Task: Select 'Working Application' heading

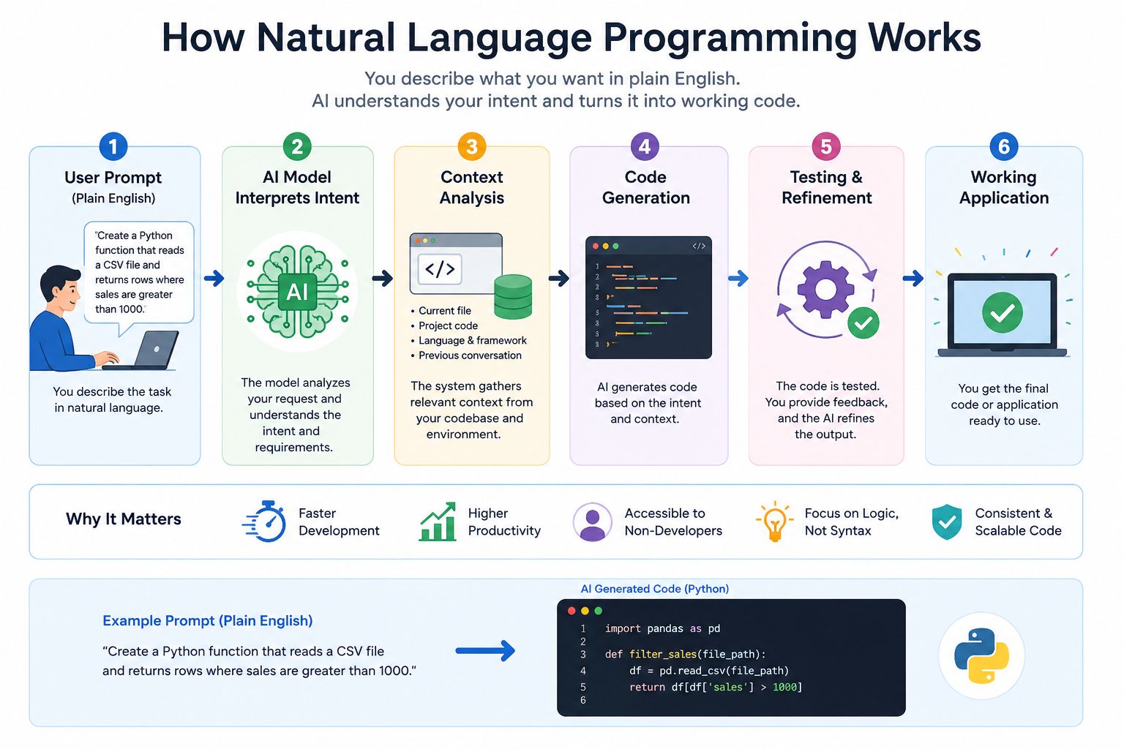Action: (1004, 188)
